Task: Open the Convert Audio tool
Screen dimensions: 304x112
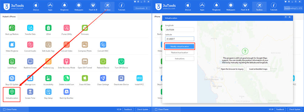Action: point(30,45)
